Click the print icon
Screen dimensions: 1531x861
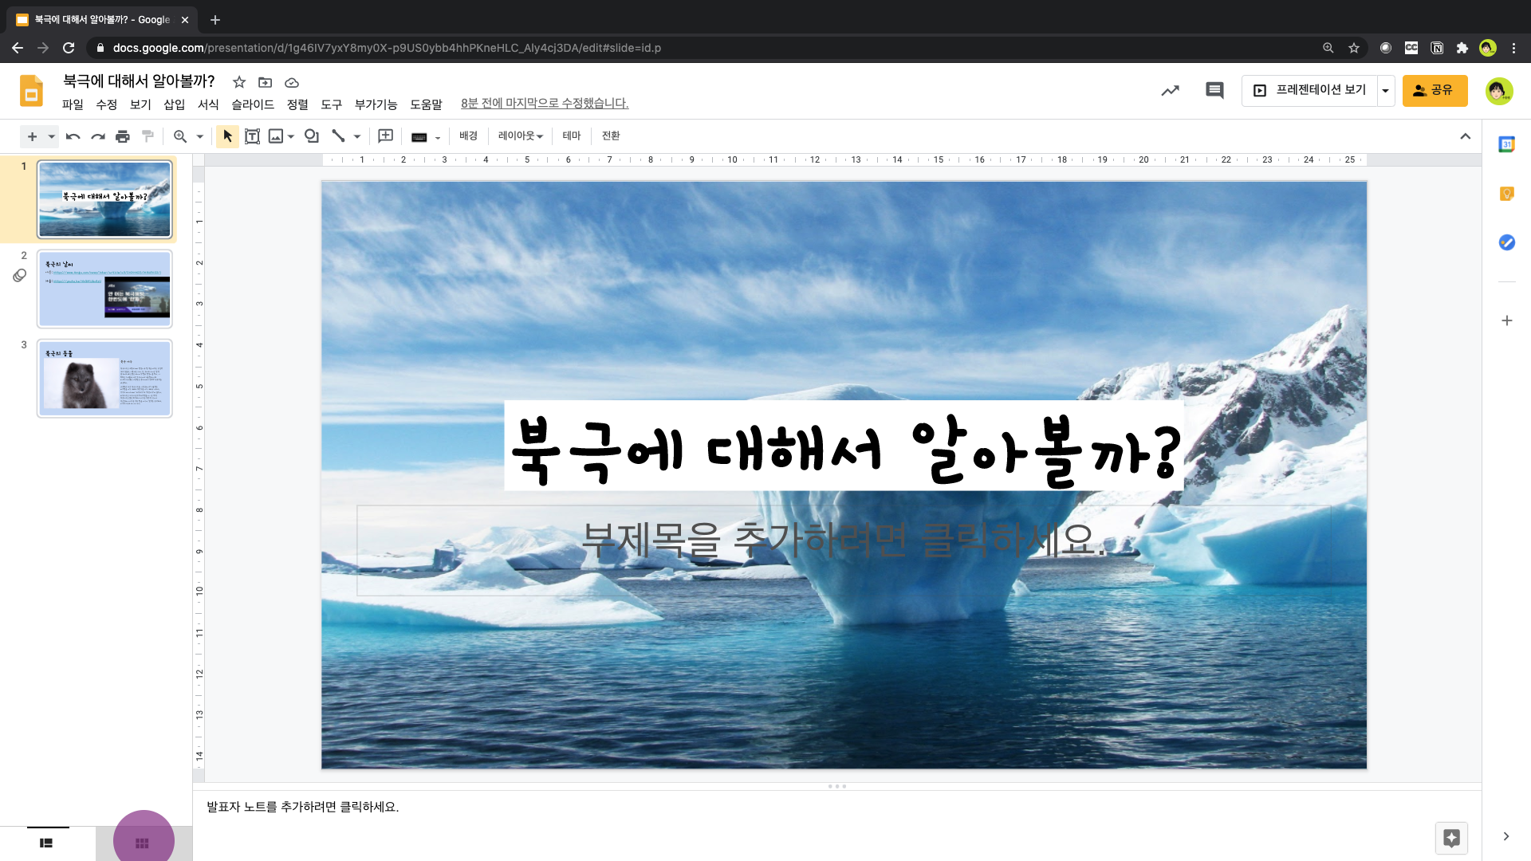point(122,136)
